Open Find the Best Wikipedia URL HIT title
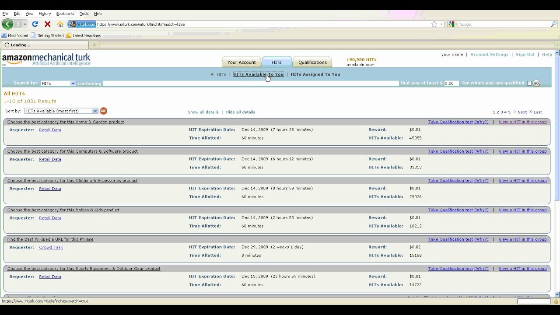This screenshot has width=560, height=315. tap(50, 239)
